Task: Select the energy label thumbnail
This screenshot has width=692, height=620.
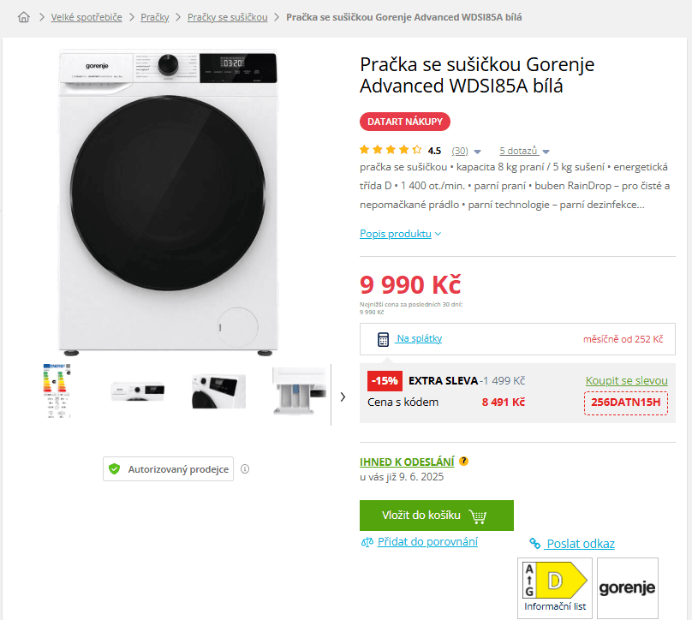Action: point(57,390)
